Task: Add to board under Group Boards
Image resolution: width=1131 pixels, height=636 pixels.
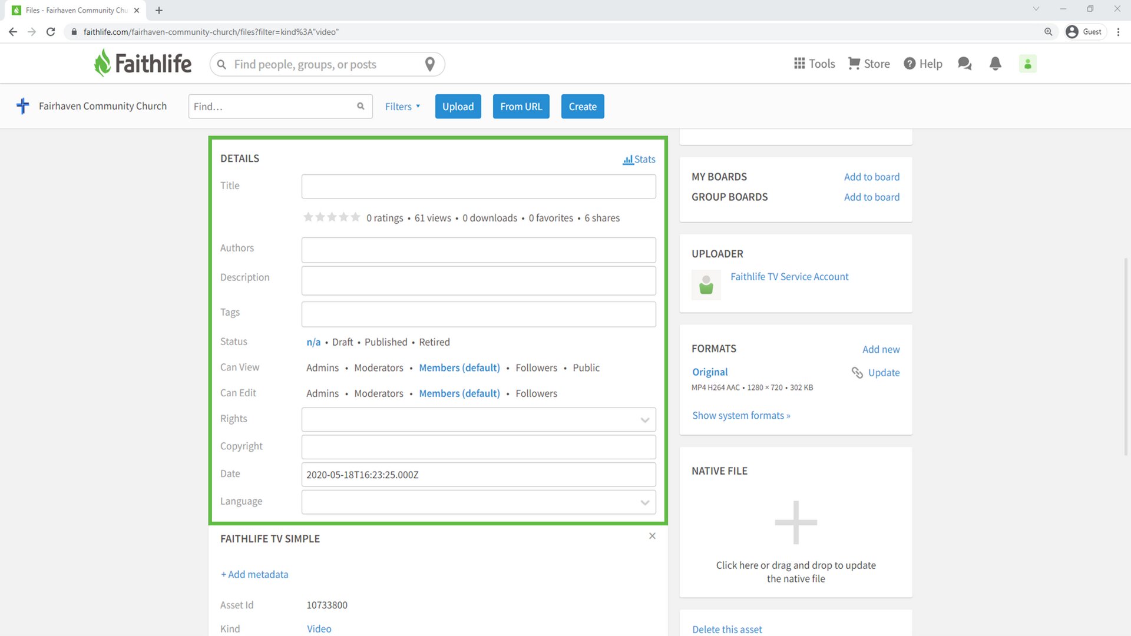Action: click(x=871, y=197)
